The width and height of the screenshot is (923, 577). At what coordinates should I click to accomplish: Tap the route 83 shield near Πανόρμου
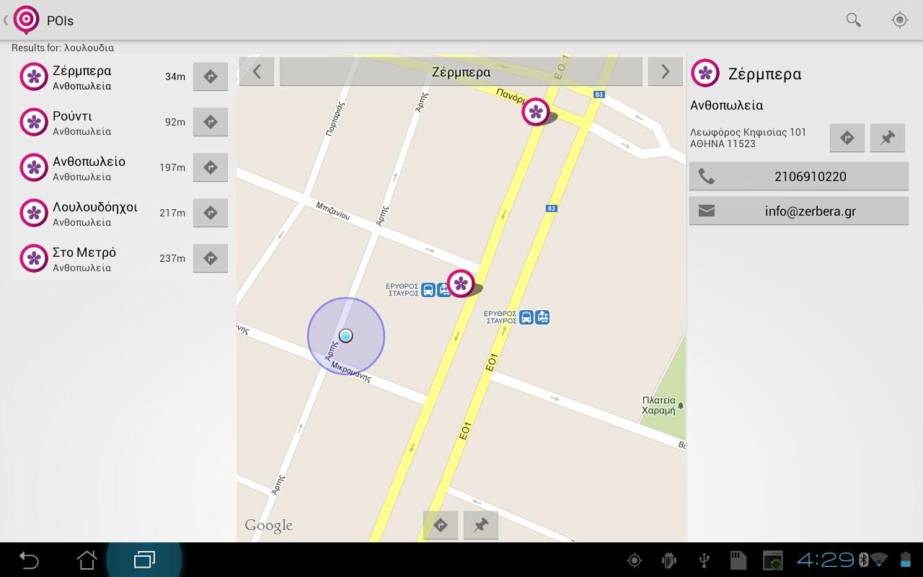[599, 94]
